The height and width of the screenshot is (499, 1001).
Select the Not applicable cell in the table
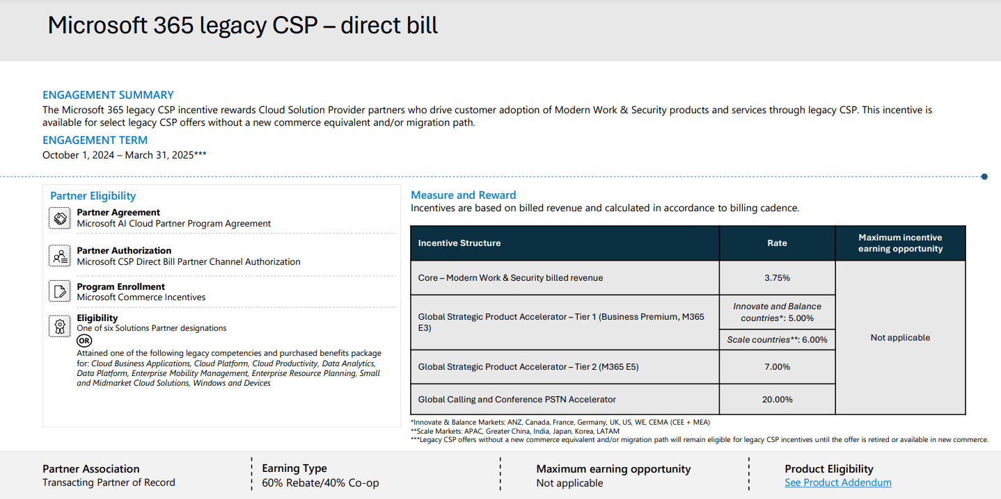899,337
